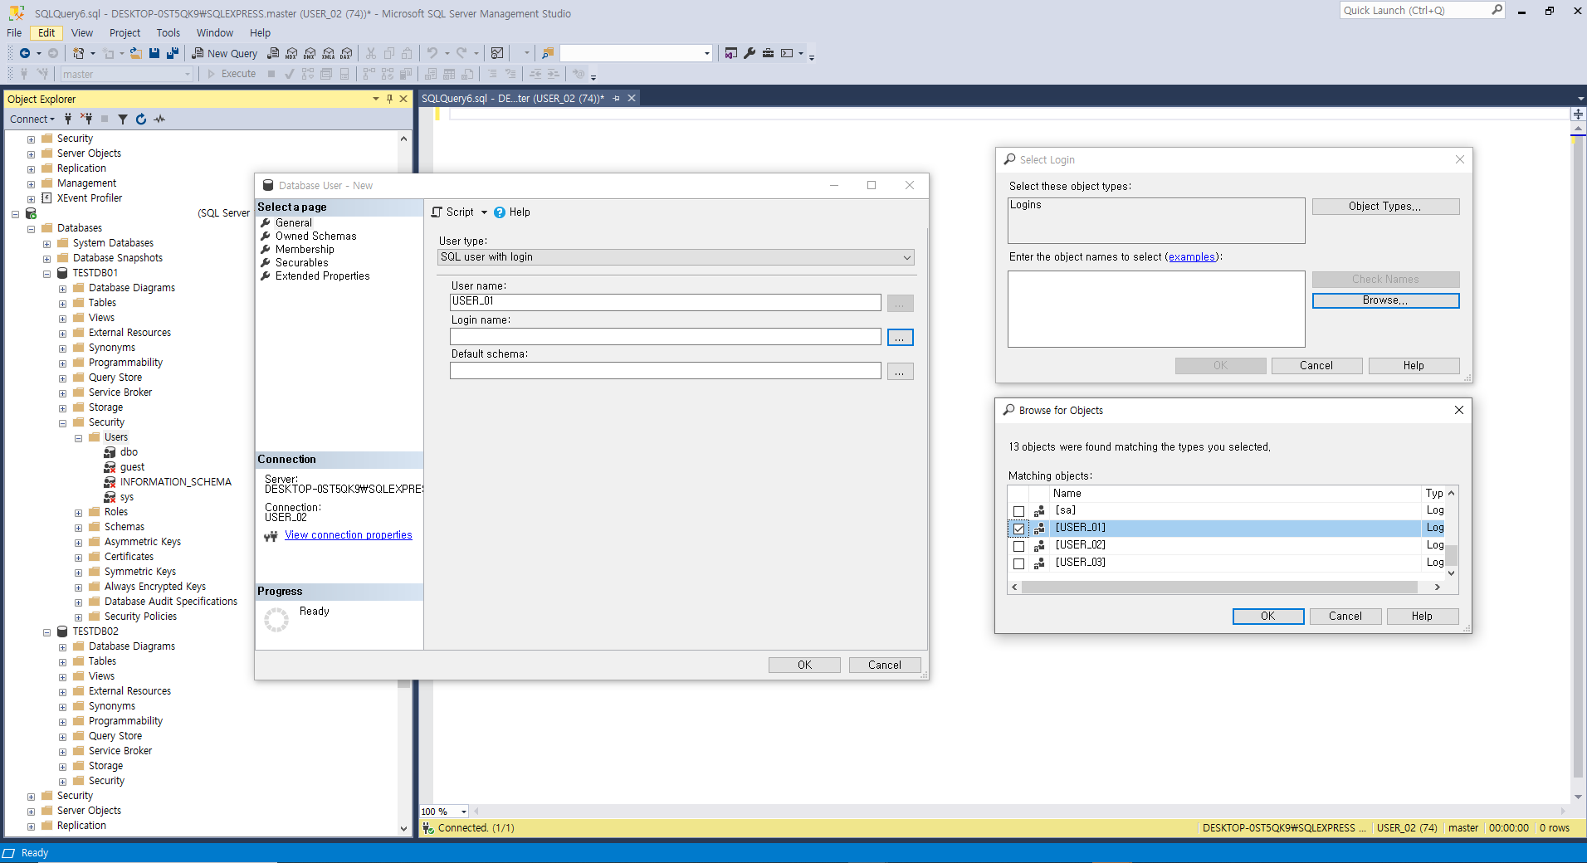The width and height of the screenshot is (1587, 863).
Task: Click vertical scrollbar thumb in Matching objects list
Action: 1452,554
